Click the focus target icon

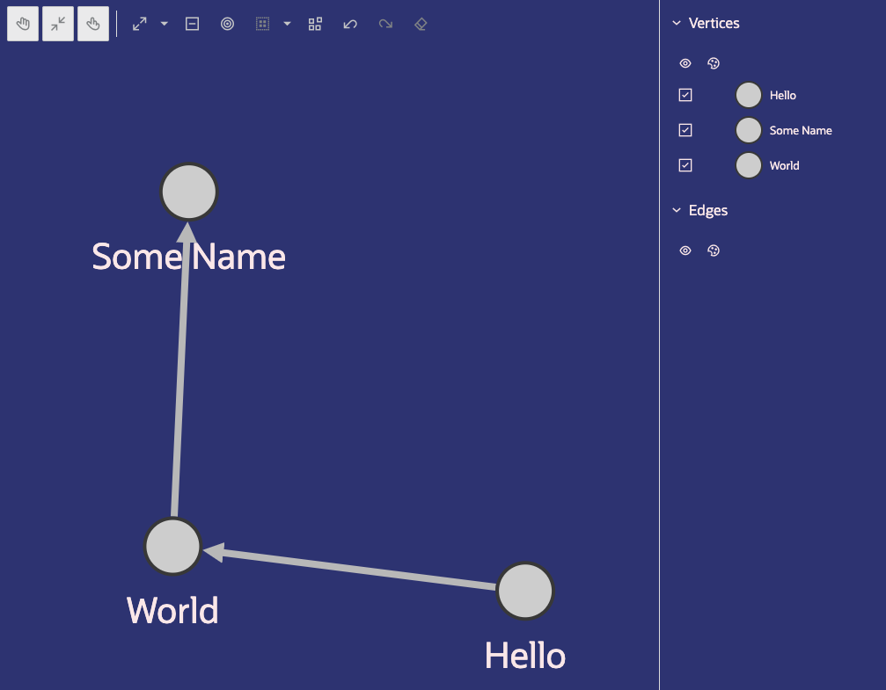(x=227, y=24)
